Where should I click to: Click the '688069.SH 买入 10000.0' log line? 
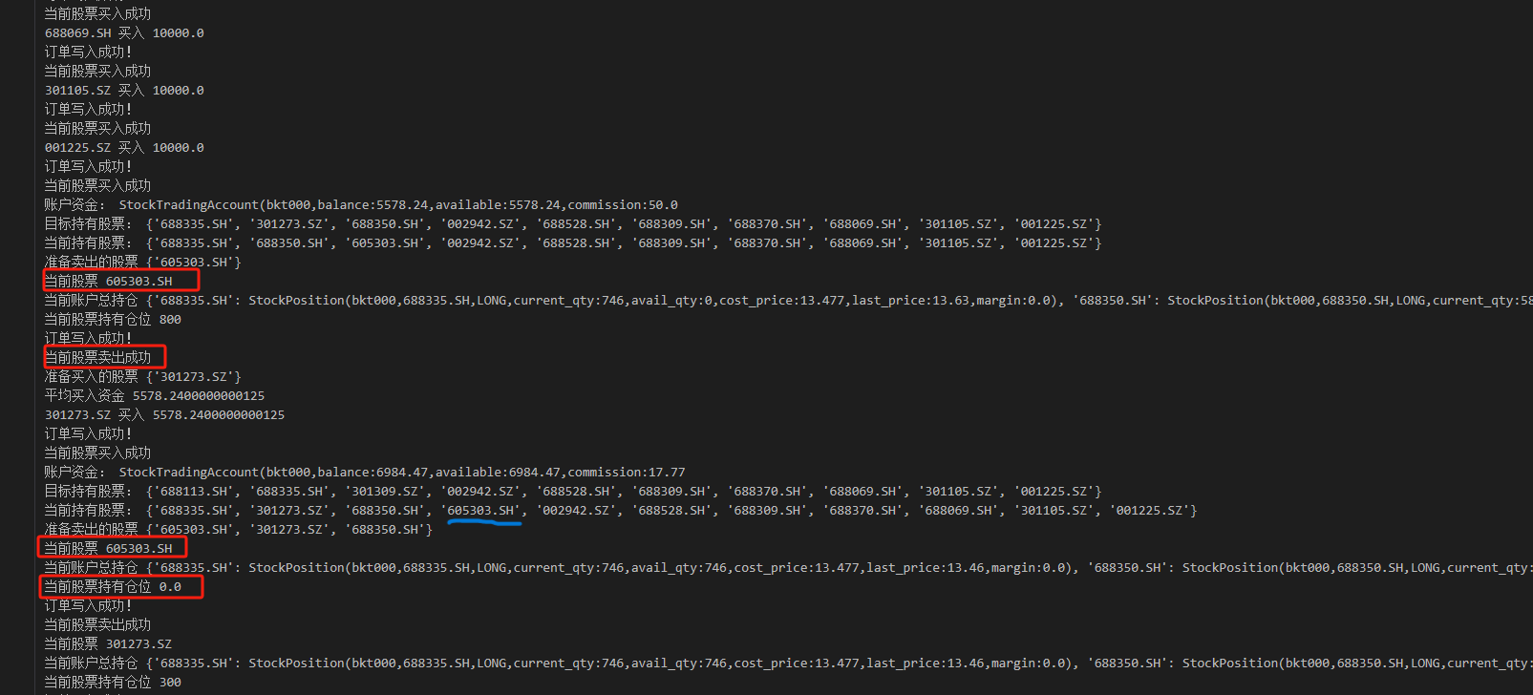(x=124, y=33)
